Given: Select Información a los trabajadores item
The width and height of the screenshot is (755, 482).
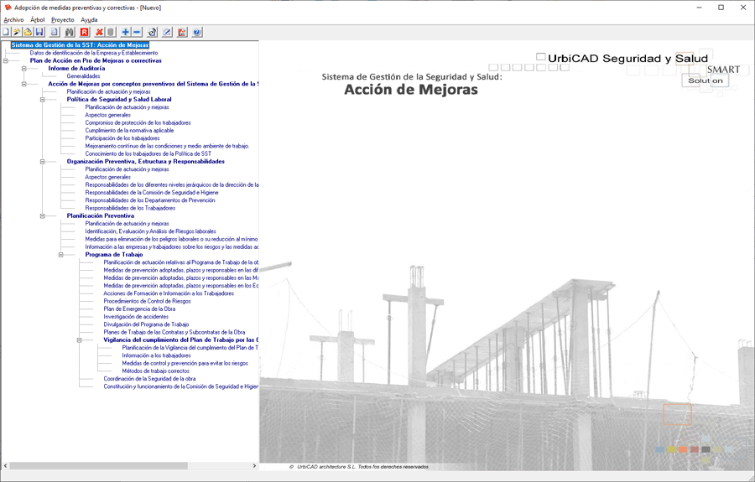Looking at the screenshot, I should tap(157, 355).
